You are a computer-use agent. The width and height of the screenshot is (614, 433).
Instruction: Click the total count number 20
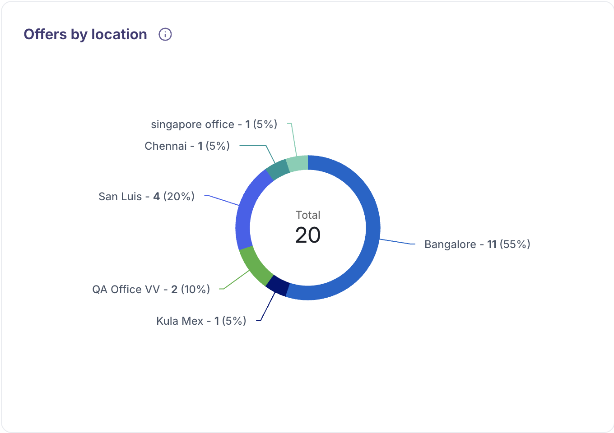[x=308, y=235]
